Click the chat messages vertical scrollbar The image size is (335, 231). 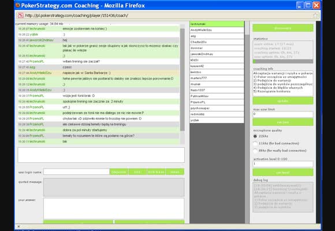[183, 80]
